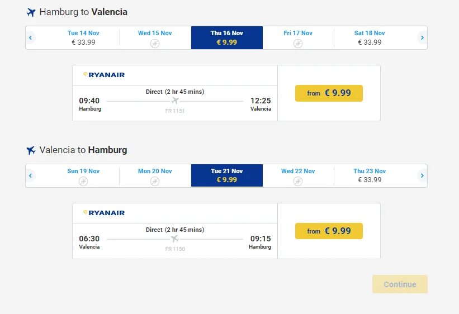Select the Tue 14 Nov outbound date

[x=83, y=37]
